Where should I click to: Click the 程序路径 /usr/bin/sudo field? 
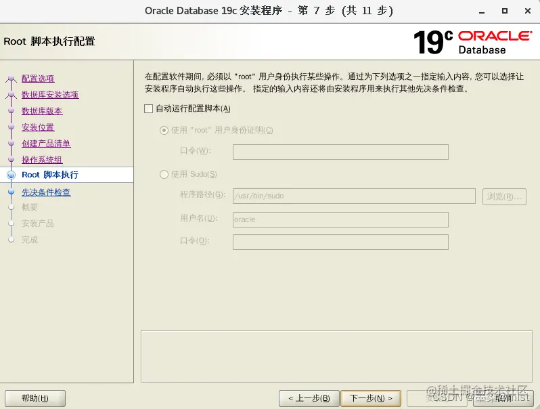tap(354, 196)
